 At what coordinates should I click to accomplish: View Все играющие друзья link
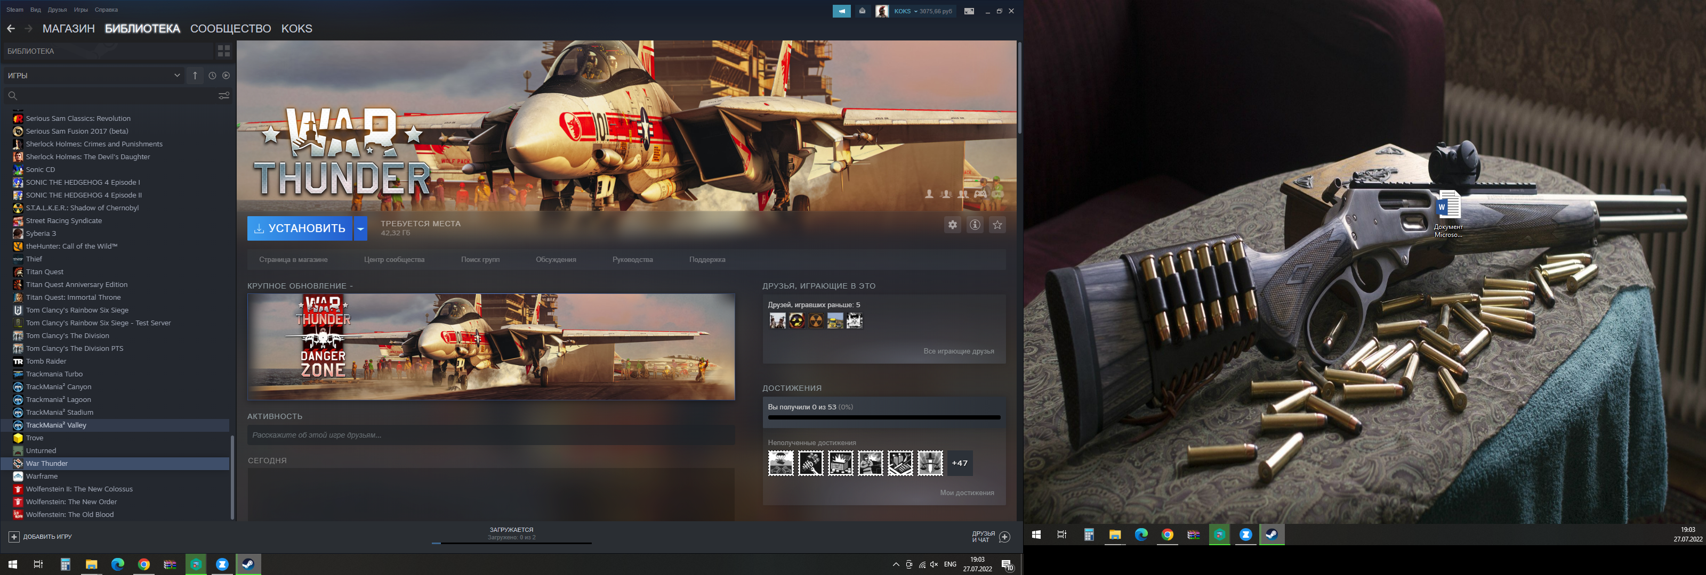point(959,351)
